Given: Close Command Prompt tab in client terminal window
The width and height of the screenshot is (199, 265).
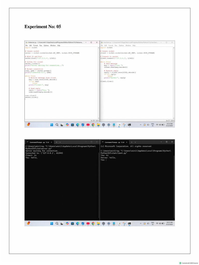Looking at the screenshot, I should coord(126,142).
